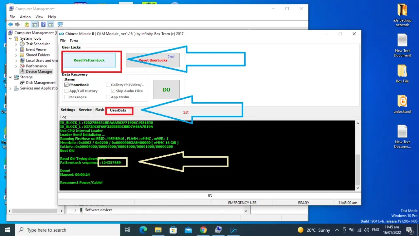Open File Explorer from the taskbar
The image size is (419, 236).
(158, 230)
